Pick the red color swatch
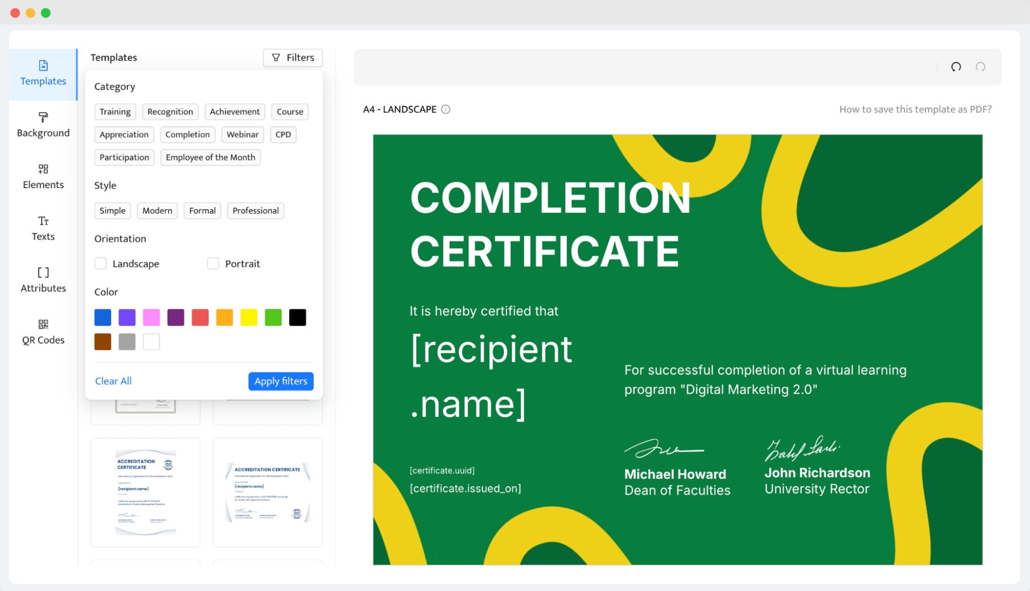 (x=200, y=317)
